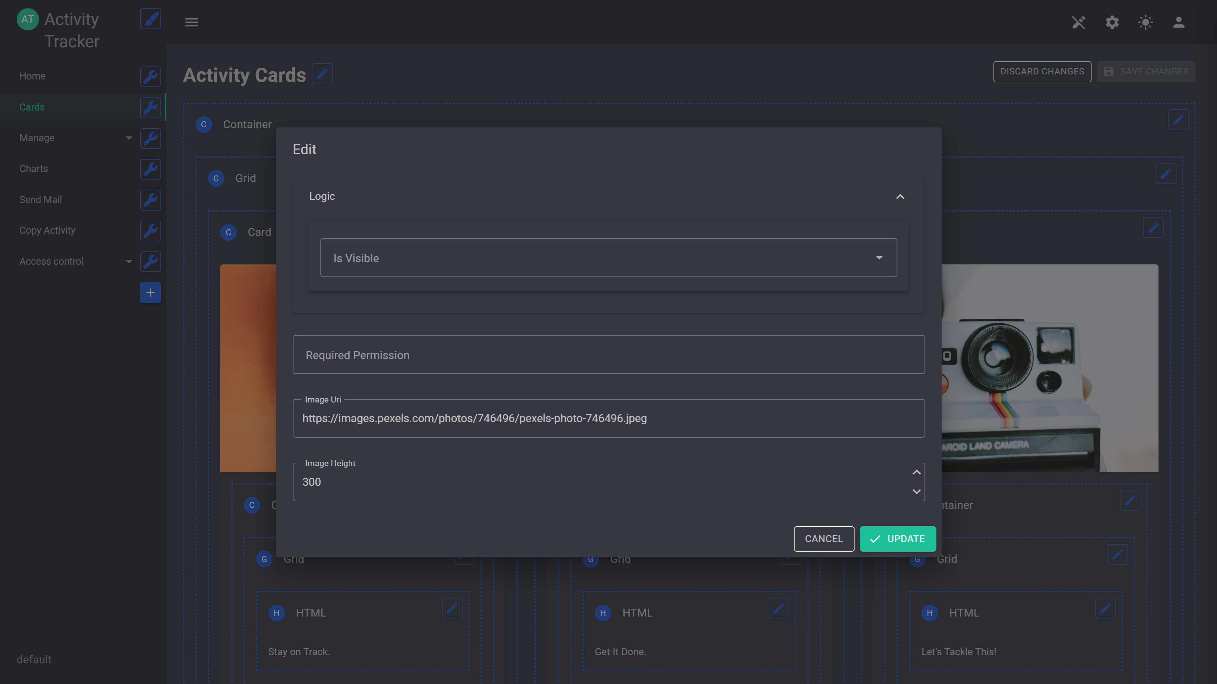Click the Update button
1217x684 pixels.
coord(898,539)
